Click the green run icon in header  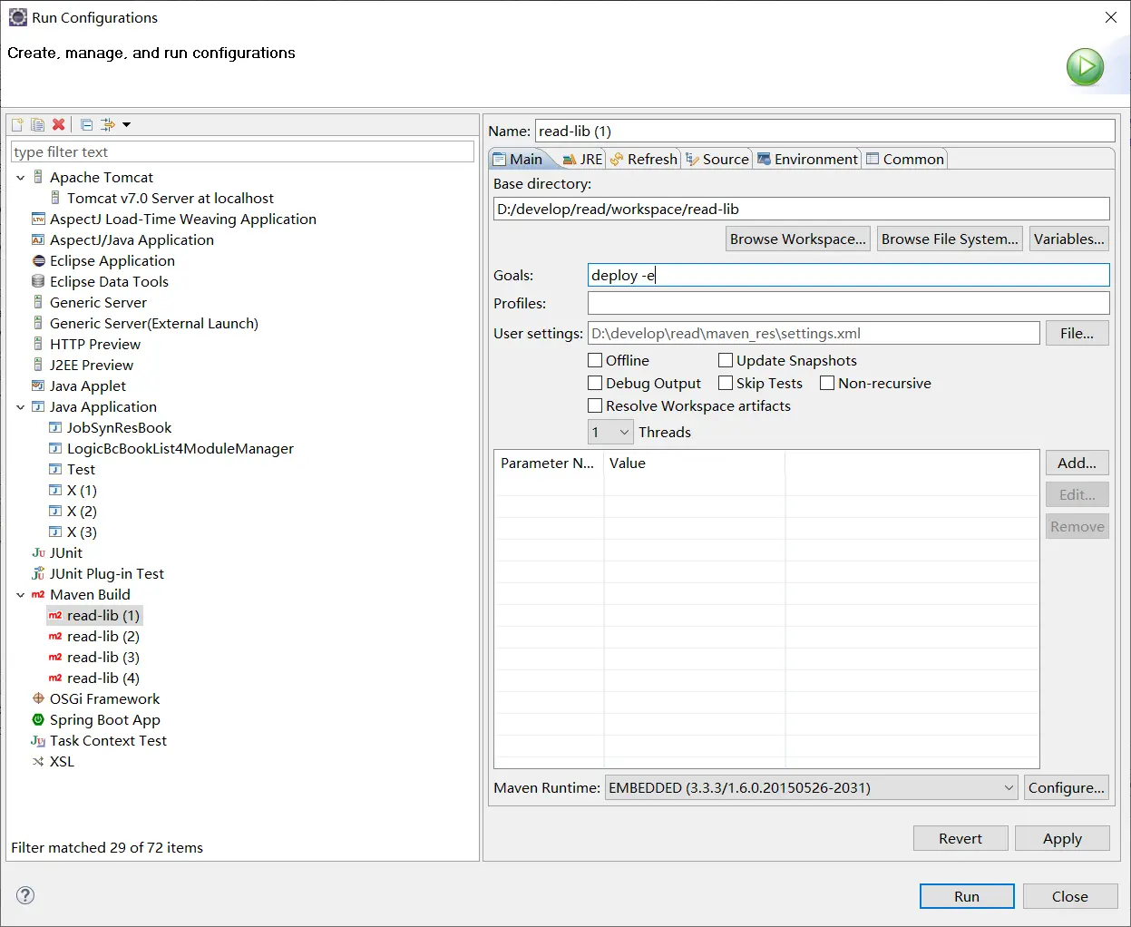click(1085, 67)
